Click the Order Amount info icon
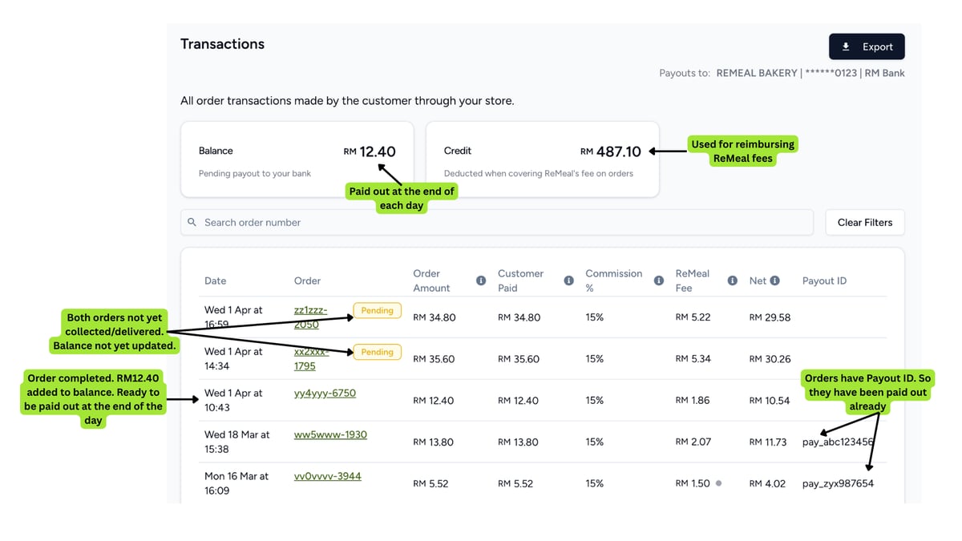Image resolution: width=962 pixels, height=541 pixels. [x=481, y=281]
